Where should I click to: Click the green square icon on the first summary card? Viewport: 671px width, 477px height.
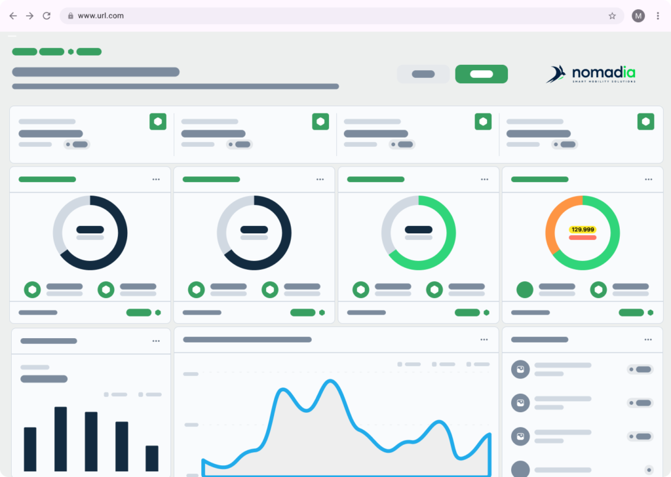[x=157, y=121]
